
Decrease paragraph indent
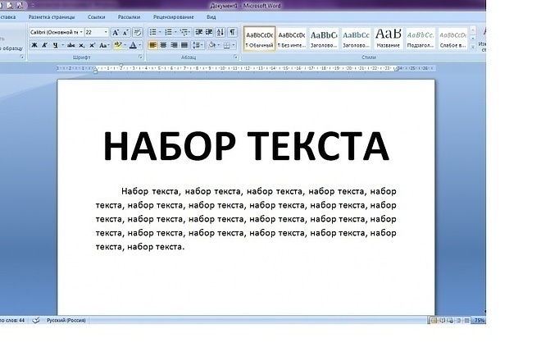tap(199, 33)
